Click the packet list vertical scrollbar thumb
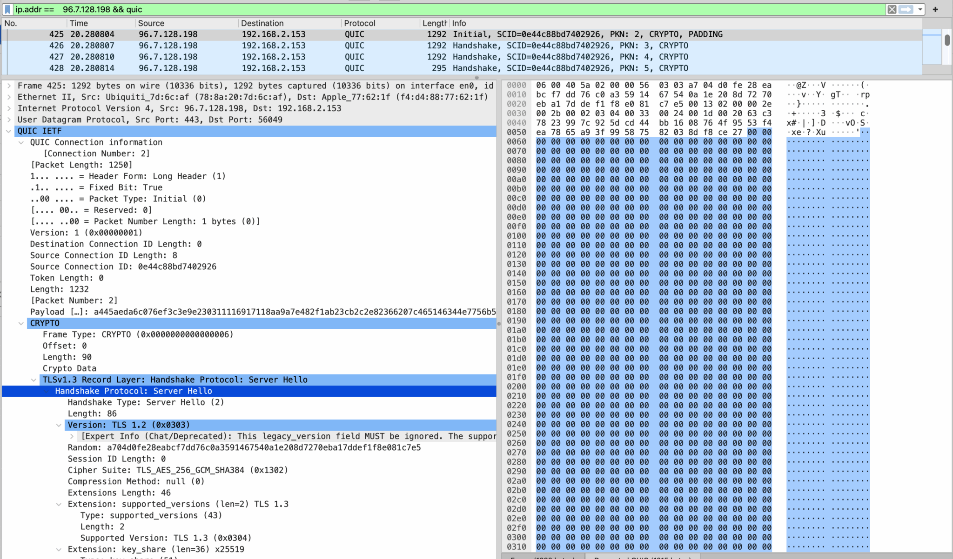 tap(947, 40)
